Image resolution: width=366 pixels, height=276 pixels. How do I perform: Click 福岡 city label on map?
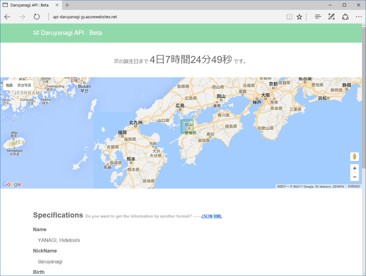pos(122,132)
